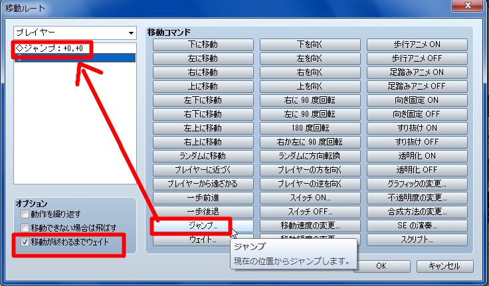Insert プレイヤーに近づく command
The image size is (489, 286).
tap(203, 170)
